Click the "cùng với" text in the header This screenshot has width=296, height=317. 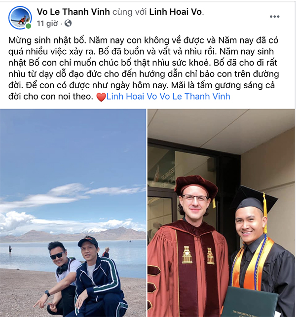click(x=129, y=12)
